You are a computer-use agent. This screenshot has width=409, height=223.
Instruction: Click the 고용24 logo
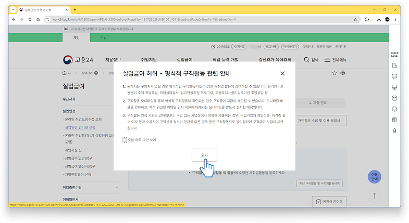point(78,60)
